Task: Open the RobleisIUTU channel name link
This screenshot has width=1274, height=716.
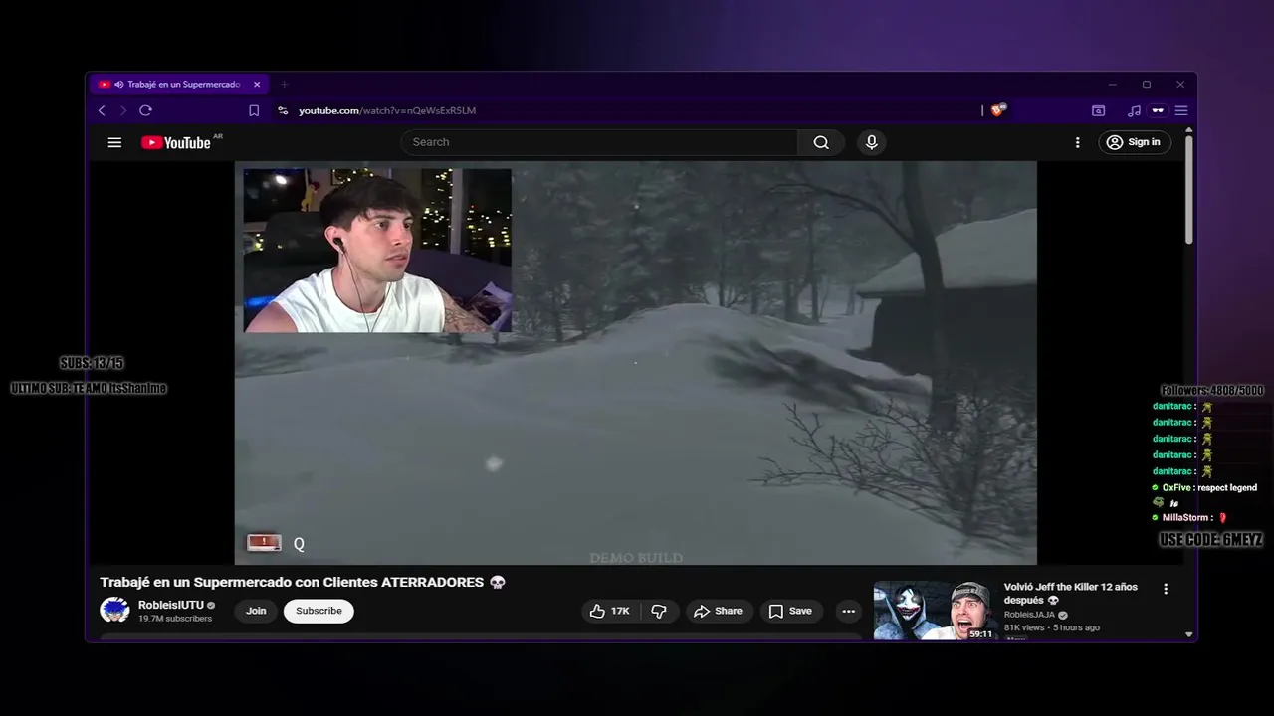Action: click(170, 605)
